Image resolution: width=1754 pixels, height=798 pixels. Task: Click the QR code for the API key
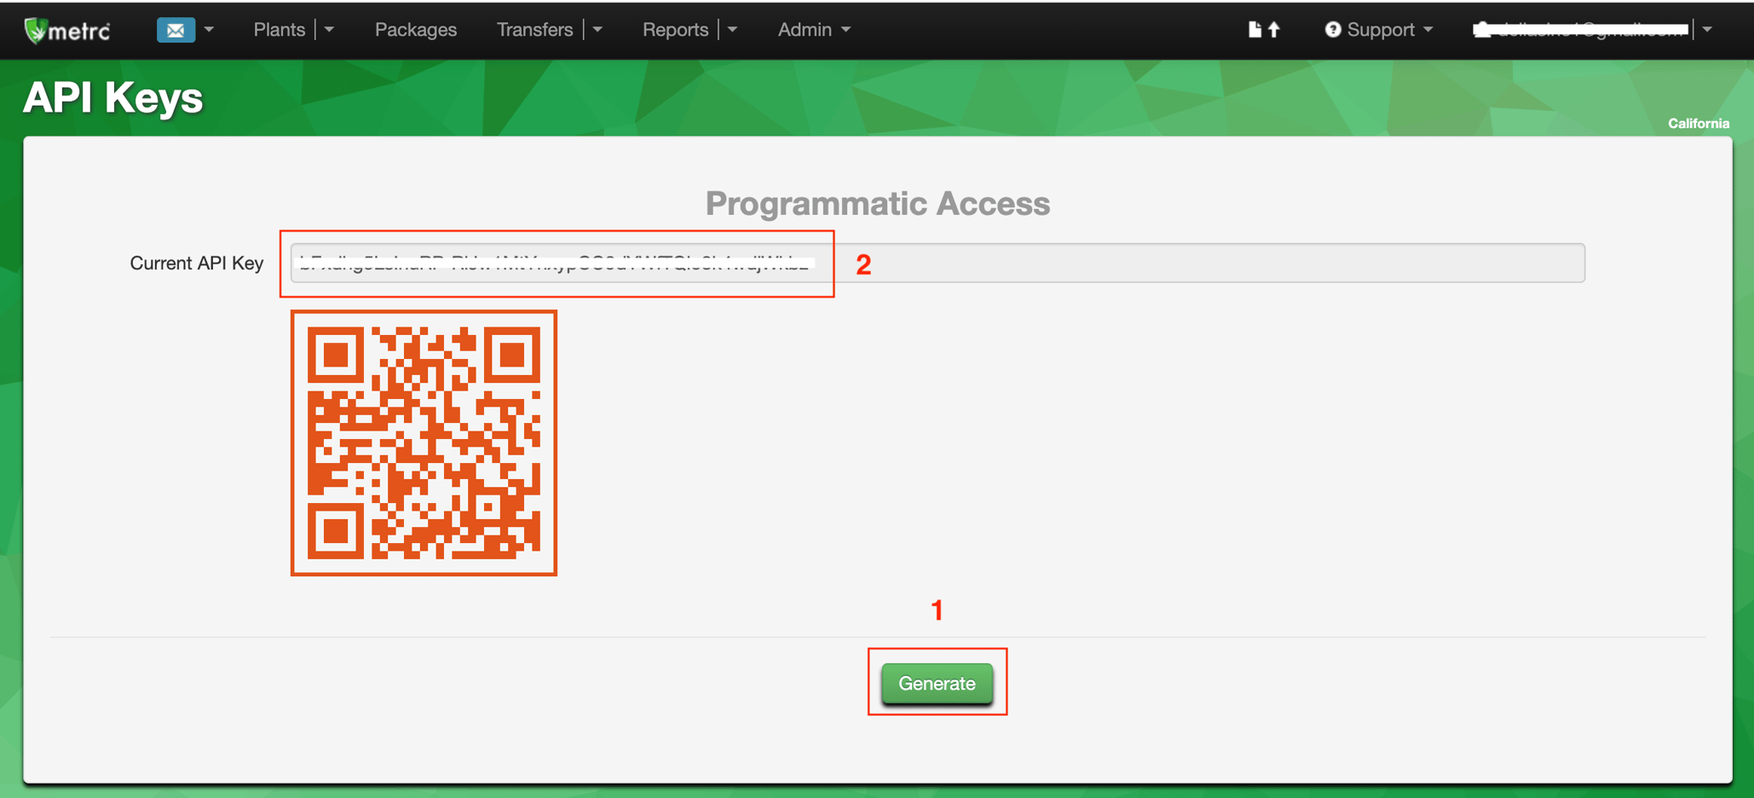(424, 442)
